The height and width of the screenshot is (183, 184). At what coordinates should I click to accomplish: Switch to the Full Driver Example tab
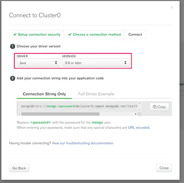[96, 94]
